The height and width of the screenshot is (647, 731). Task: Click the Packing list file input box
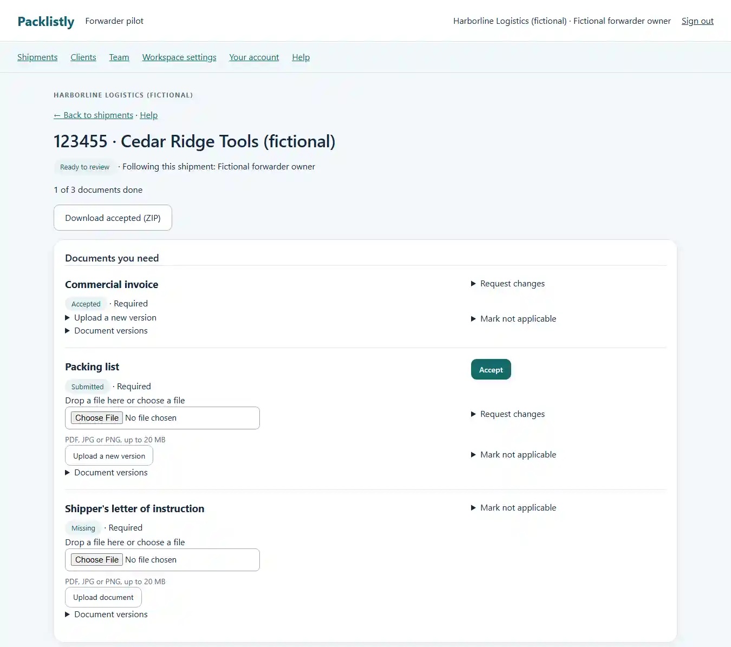pyautogui.click(x=162, y=418)
